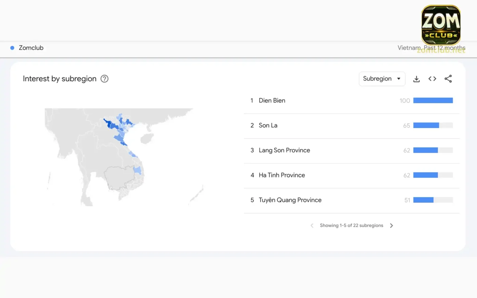Click the Lang Son Province entry
The image size is (477, 298).
[284, 150]
